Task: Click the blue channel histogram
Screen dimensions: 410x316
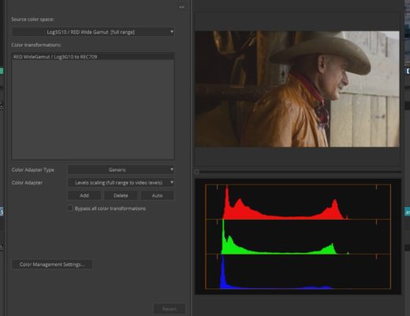Action: pyautogui.click(x=298, y=272)
